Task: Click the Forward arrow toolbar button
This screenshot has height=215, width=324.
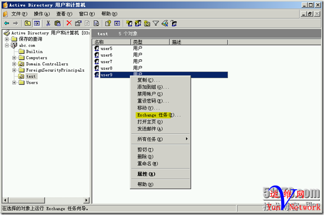Action: click(x=16, y=23)
